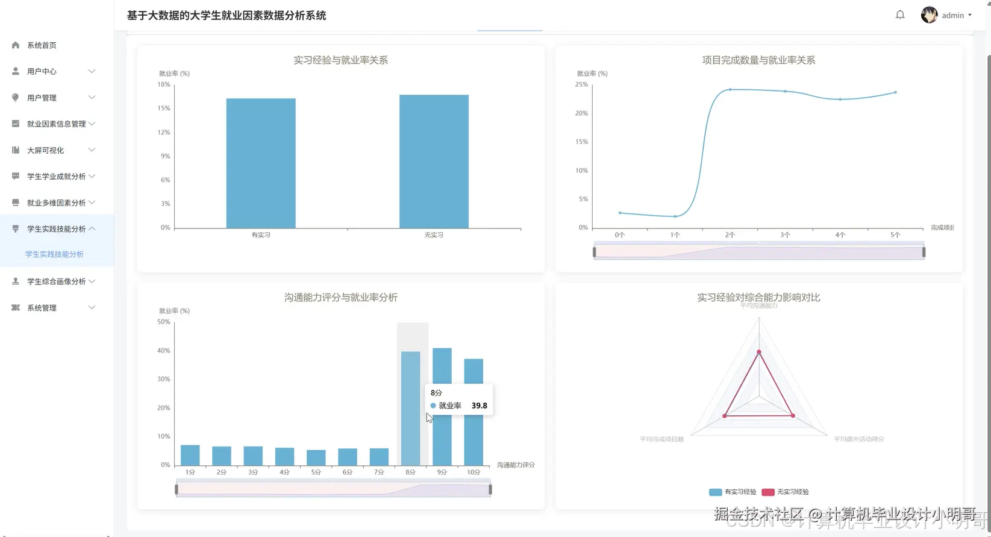Expand the 用户中心 chevron
Viewport: 991px width, 537px height.
click(92, 71)
